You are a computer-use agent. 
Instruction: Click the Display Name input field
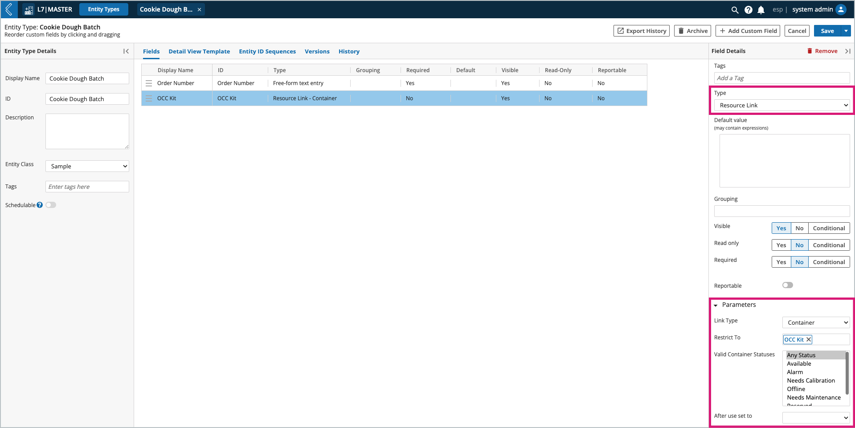click(x=87, y=78)
